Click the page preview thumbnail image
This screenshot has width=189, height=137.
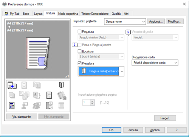click(x=38, y=53)
